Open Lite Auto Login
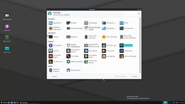This screenshot has height=104, width=185. [109, 45]
